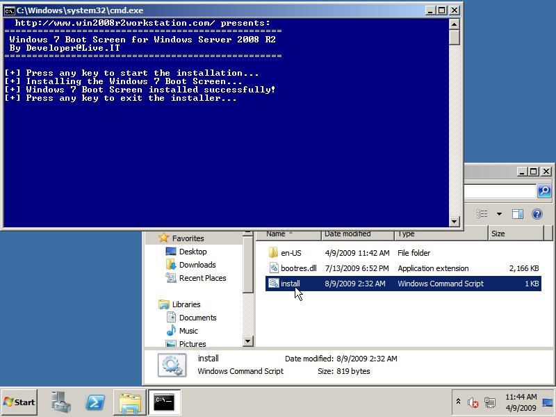Click the "Application extension" type cell

click(433, 268)
